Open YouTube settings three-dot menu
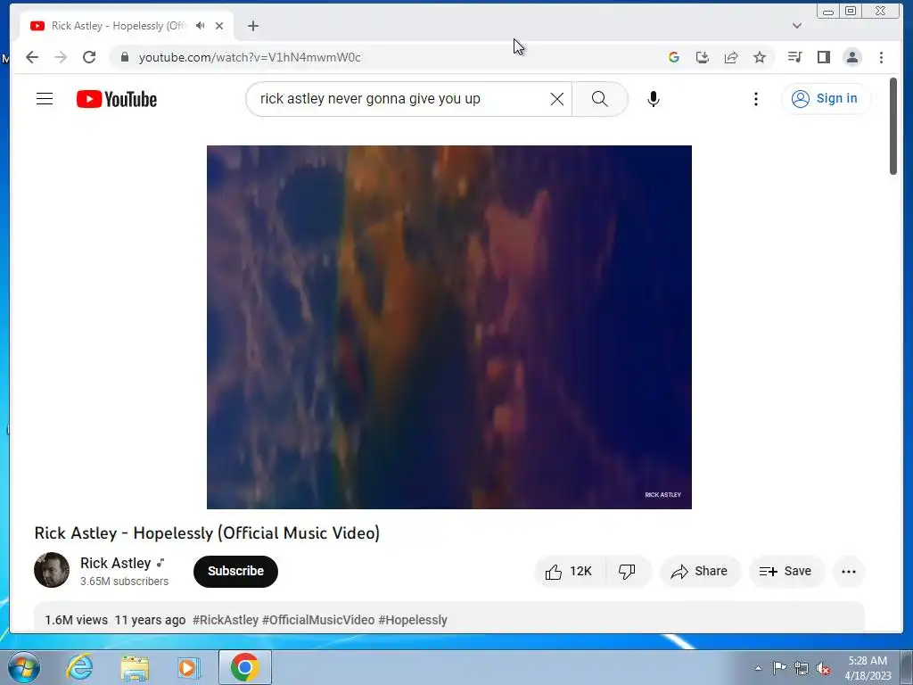913x685 pixels. pyautogui.click(x=756, y=99)
